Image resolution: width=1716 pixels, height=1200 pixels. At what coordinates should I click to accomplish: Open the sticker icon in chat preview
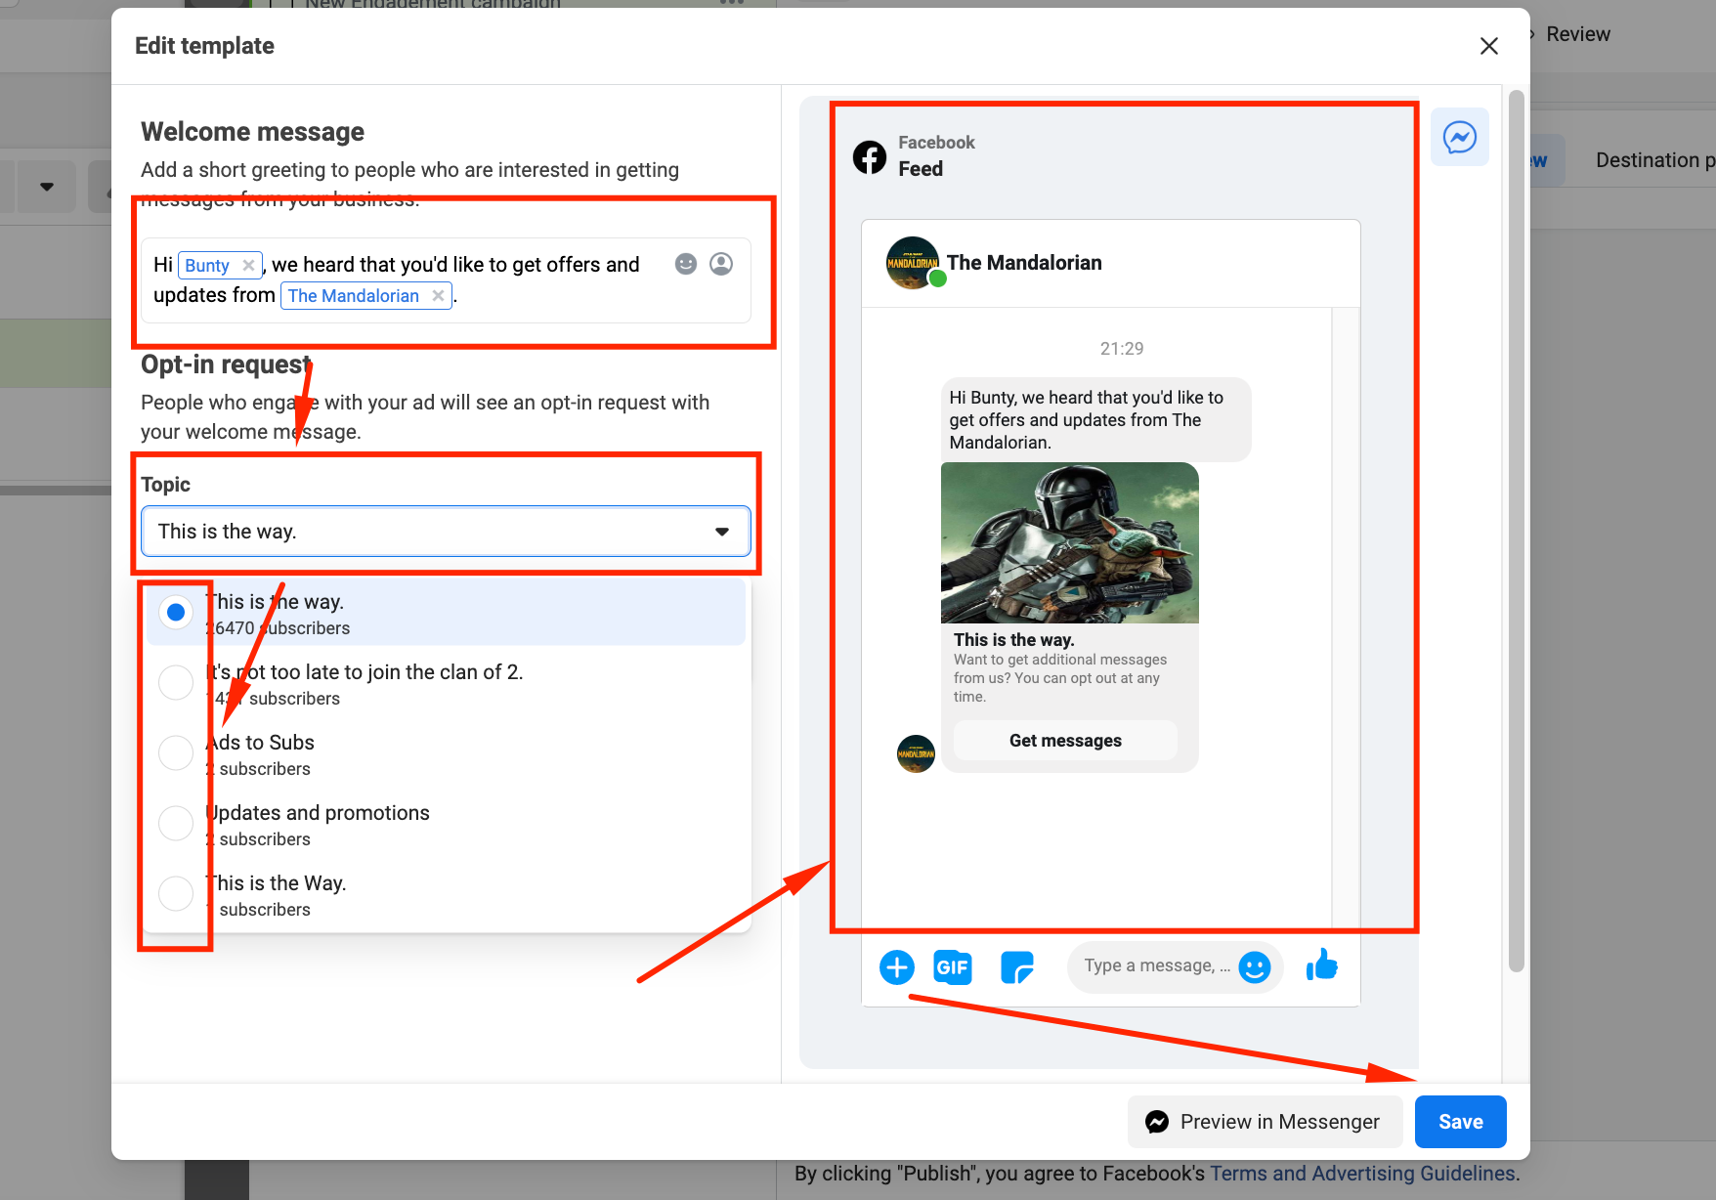[x=1016, y=967]
